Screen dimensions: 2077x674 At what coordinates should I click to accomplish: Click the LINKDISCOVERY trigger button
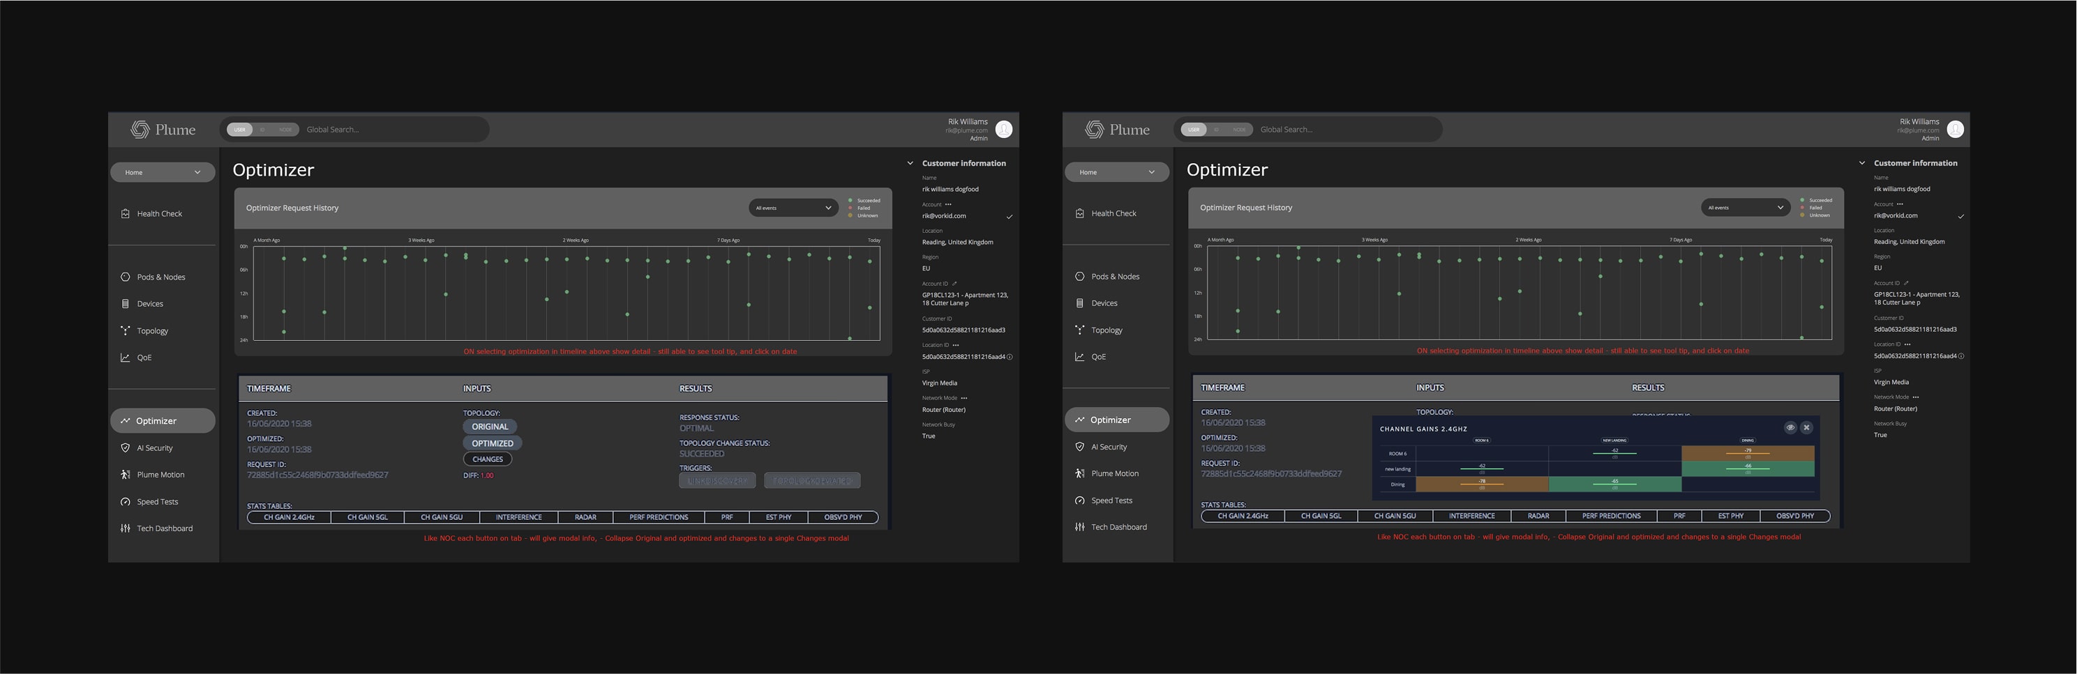[718, 481]
